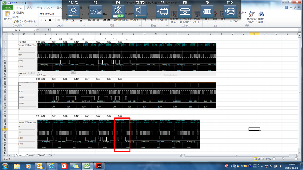Click セルを結合して中央揃え merge and center
This screenshot has width=303, height=170.
click(x=126, y=20)
